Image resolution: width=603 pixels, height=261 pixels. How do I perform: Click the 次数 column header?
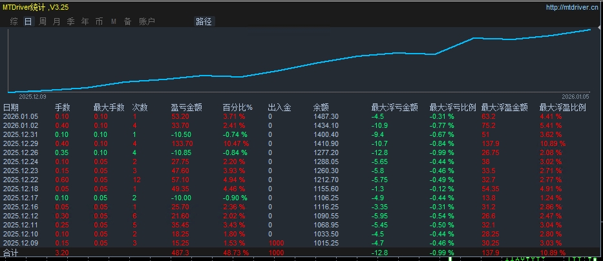point(140,108)
